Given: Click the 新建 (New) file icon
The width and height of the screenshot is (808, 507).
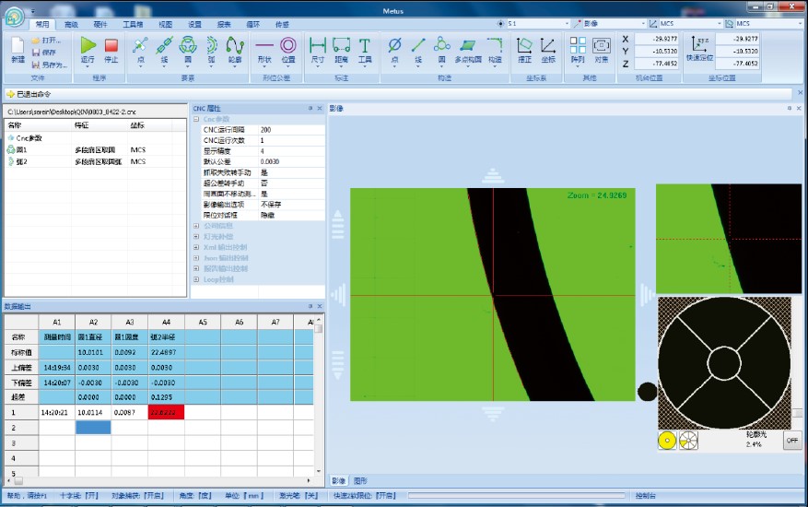Looking at the screenshot, I should [x=18, y=49].
